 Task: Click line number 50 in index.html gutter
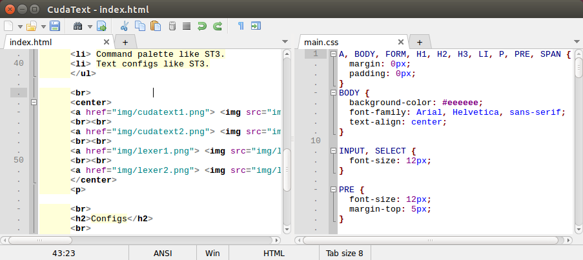[19, 160]
